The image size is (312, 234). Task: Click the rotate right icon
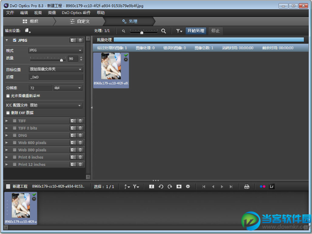coord(170,186)
